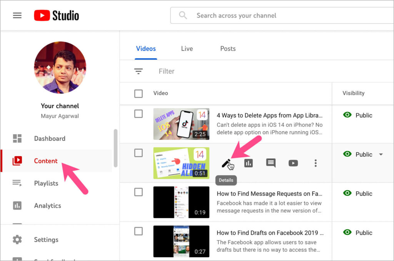Select Dashboard icon in the sidebar

pos(17,138)
